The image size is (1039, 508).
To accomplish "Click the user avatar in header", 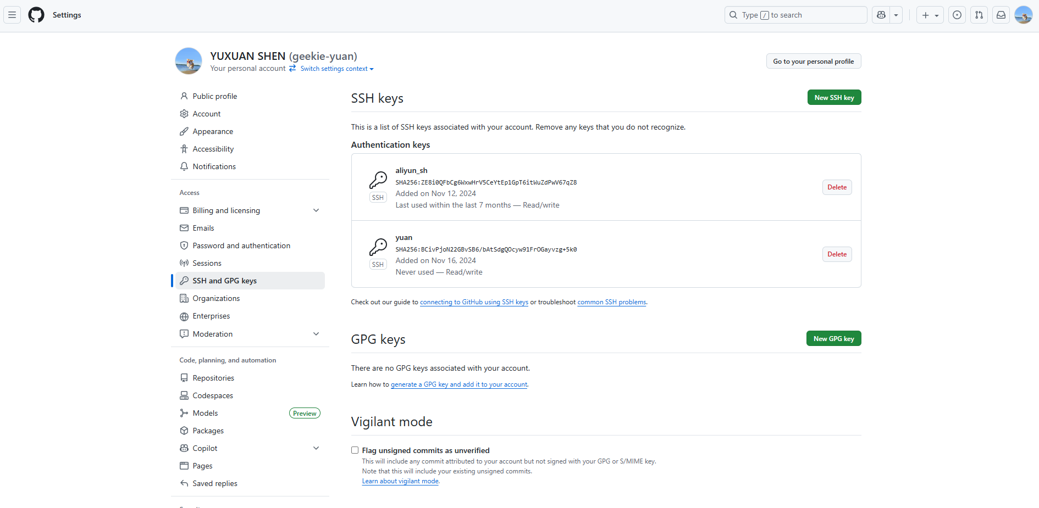I will pos(1023,15).
